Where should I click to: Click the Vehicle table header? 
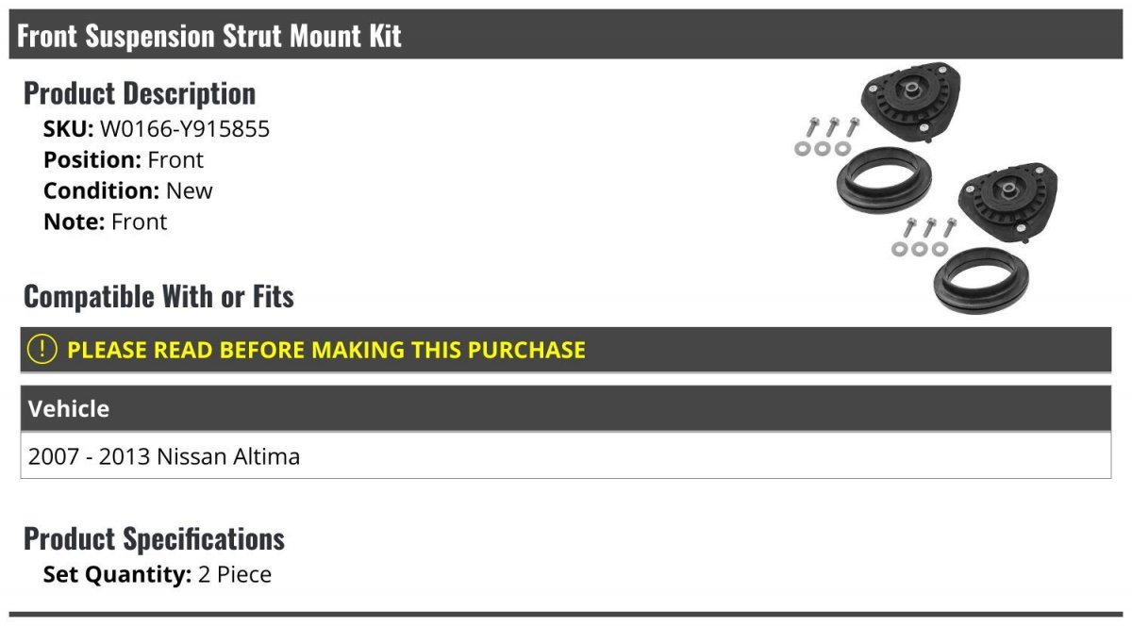(x=566, y=408)
